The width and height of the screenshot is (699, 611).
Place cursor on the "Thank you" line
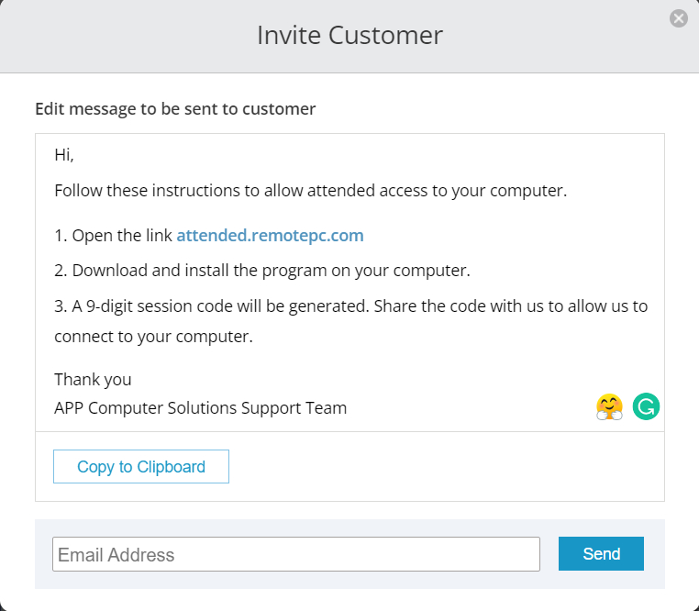click(93, 379)
